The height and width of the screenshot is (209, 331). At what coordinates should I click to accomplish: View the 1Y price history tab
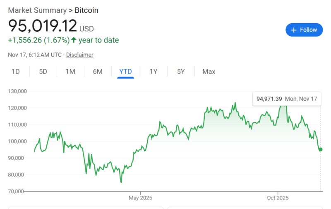(x=154, y=71)
